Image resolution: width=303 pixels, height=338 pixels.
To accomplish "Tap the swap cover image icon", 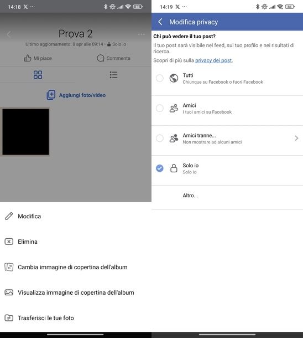I will (9, 267).
